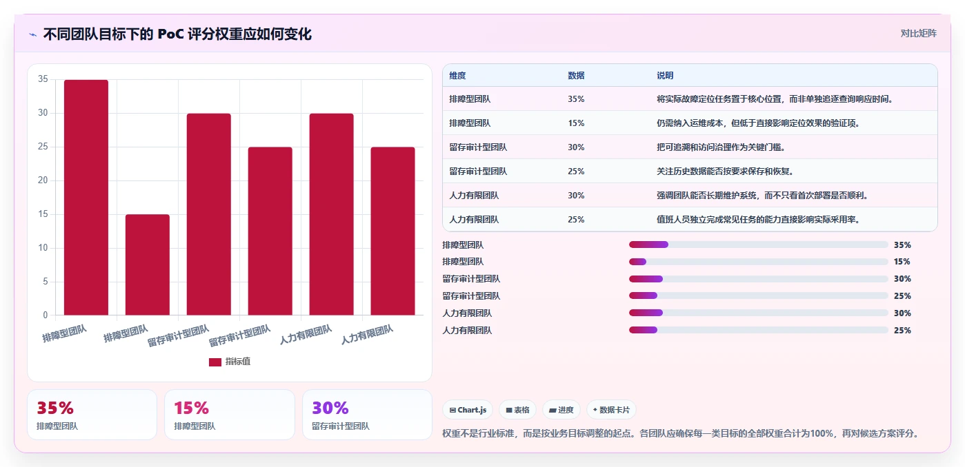Click the 15% 排障型团队 progress bar
The width and height of the screenshot is (965, 467).
click(759, 262)
